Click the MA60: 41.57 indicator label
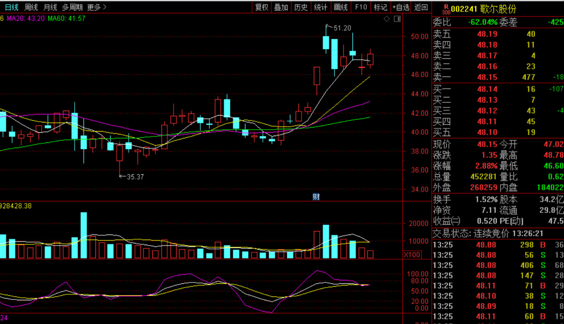The height and width of the screenshot is (324, 564). pyautogui.click(x=66, y=19)
